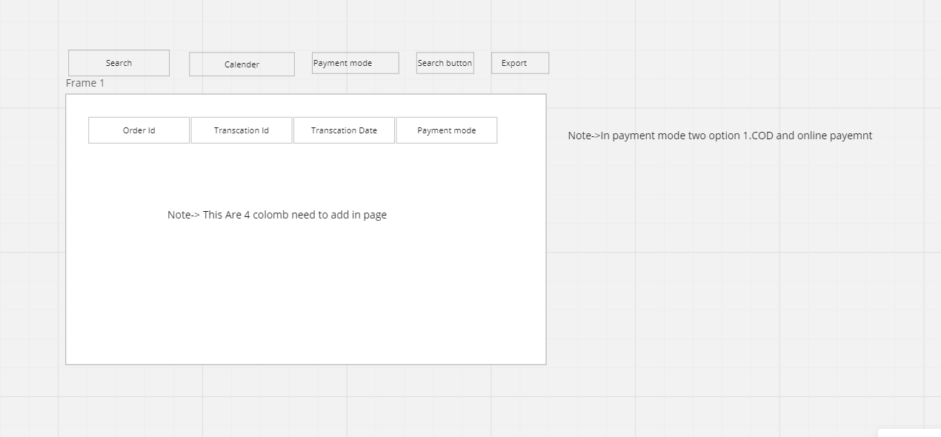Select the Transcation Date column box
This screenshot has height=437, width=941.
point(344,130)
